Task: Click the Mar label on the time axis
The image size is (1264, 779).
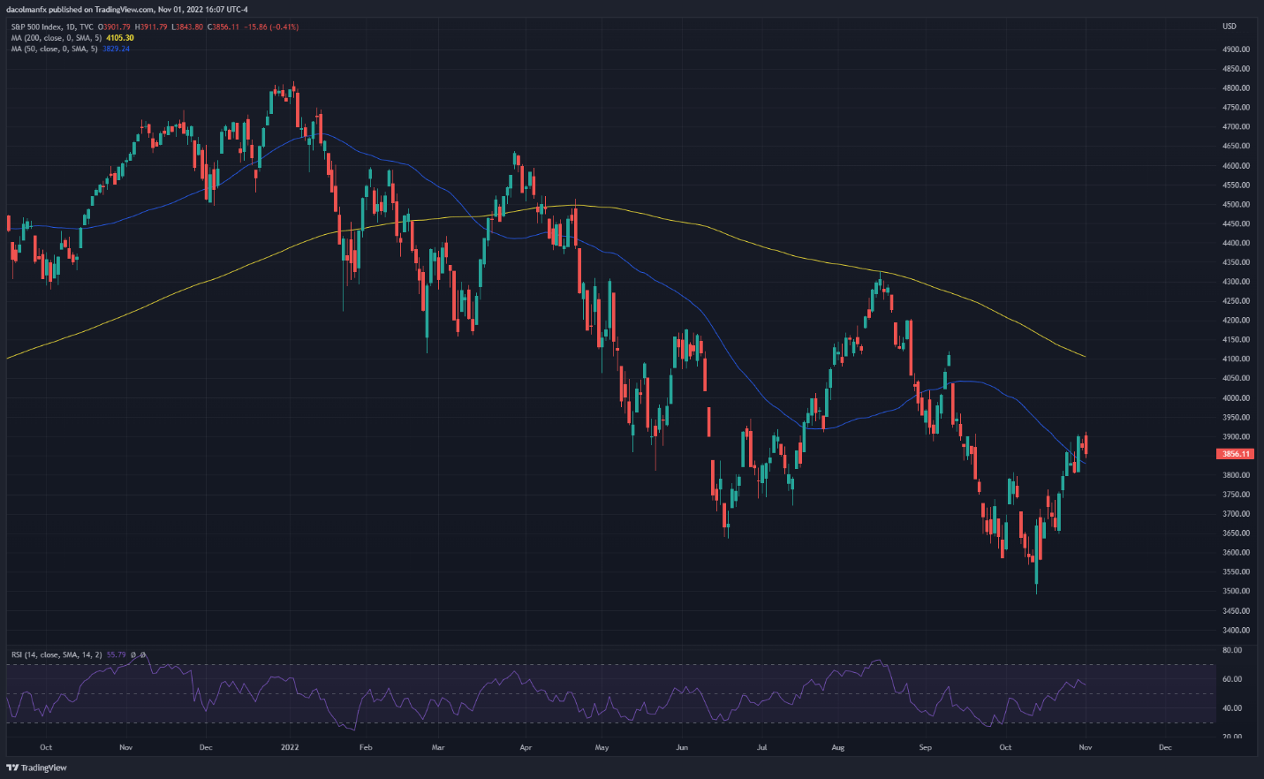Action: (438, 747)
